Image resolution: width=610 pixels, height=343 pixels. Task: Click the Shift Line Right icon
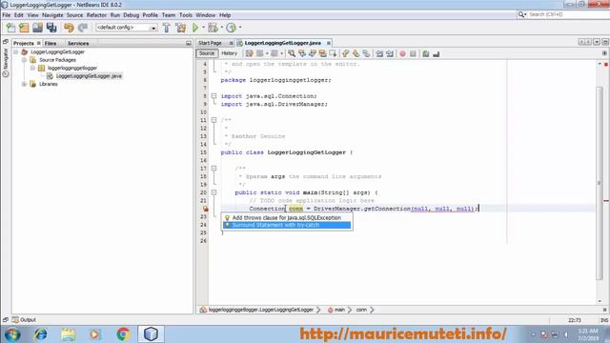[390, 53]
